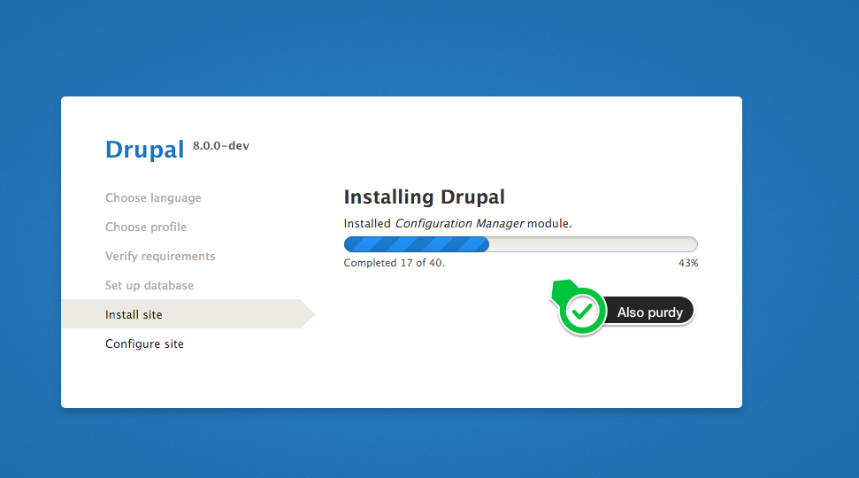Select the Choose profile step
859x478 pixels.
[x=146, y=227]
